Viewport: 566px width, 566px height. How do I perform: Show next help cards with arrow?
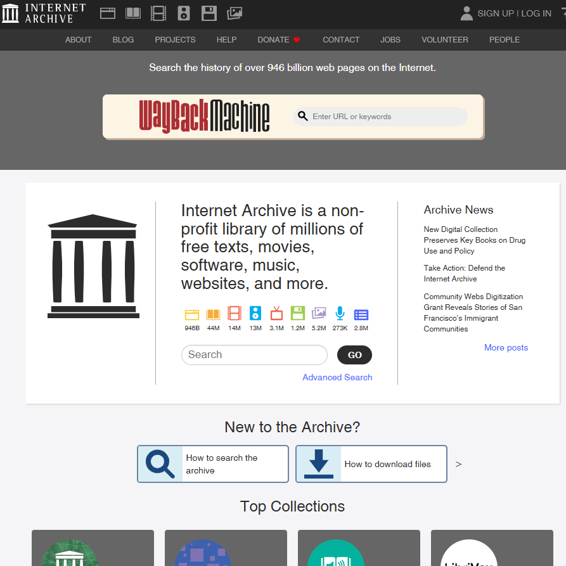458,464
